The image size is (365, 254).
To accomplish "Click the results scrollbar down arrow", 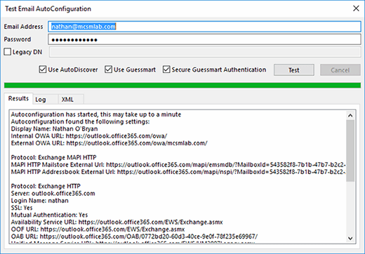I will coord(350,239).
